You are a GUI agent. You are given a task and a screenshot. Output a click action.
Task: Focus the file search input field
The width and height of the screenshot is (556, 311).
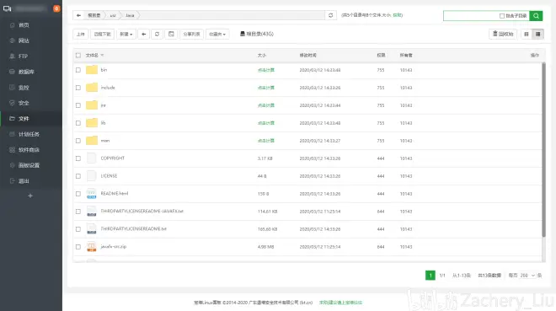(471, 16)
